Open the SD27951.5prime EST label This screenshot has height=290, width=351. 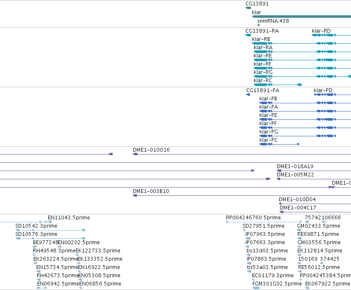(x=264, y=226)
